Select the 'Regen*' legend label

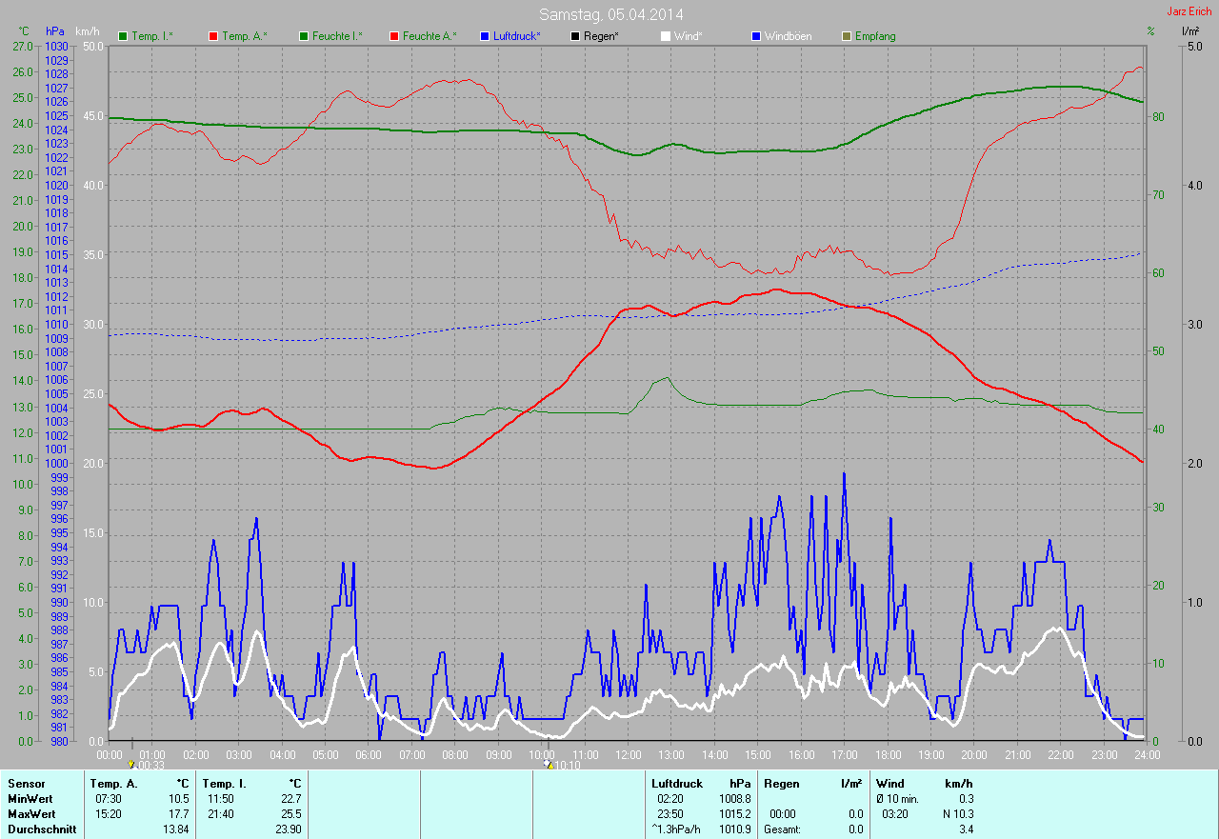click(601, 36)
